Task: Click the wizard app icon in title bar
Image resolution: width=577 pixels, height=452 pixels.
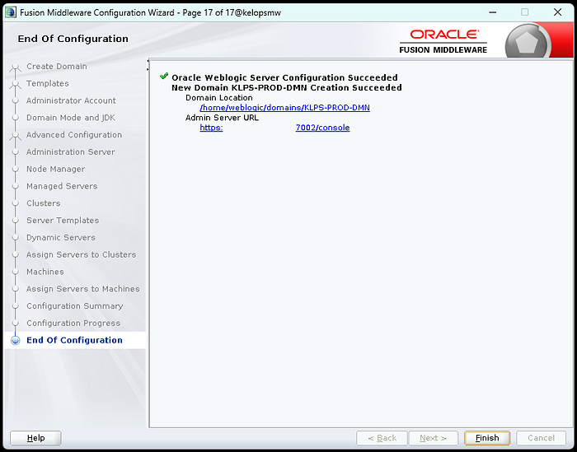Action: coord(11,12)
